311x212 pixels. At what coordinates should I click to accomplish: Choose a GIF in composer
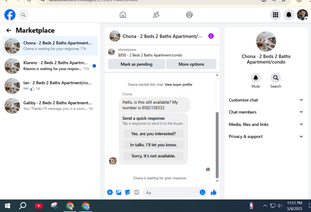pyautogui.click(x=136, y=192)
